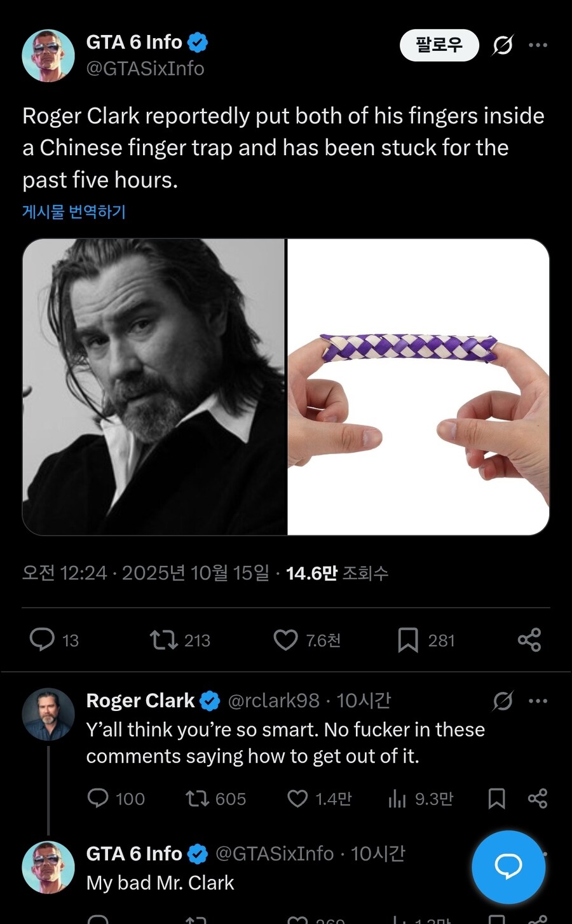Tap the Grok icon beside the follow button
The height and width of the screenshot is (924, 572).
tap(503, 45)
